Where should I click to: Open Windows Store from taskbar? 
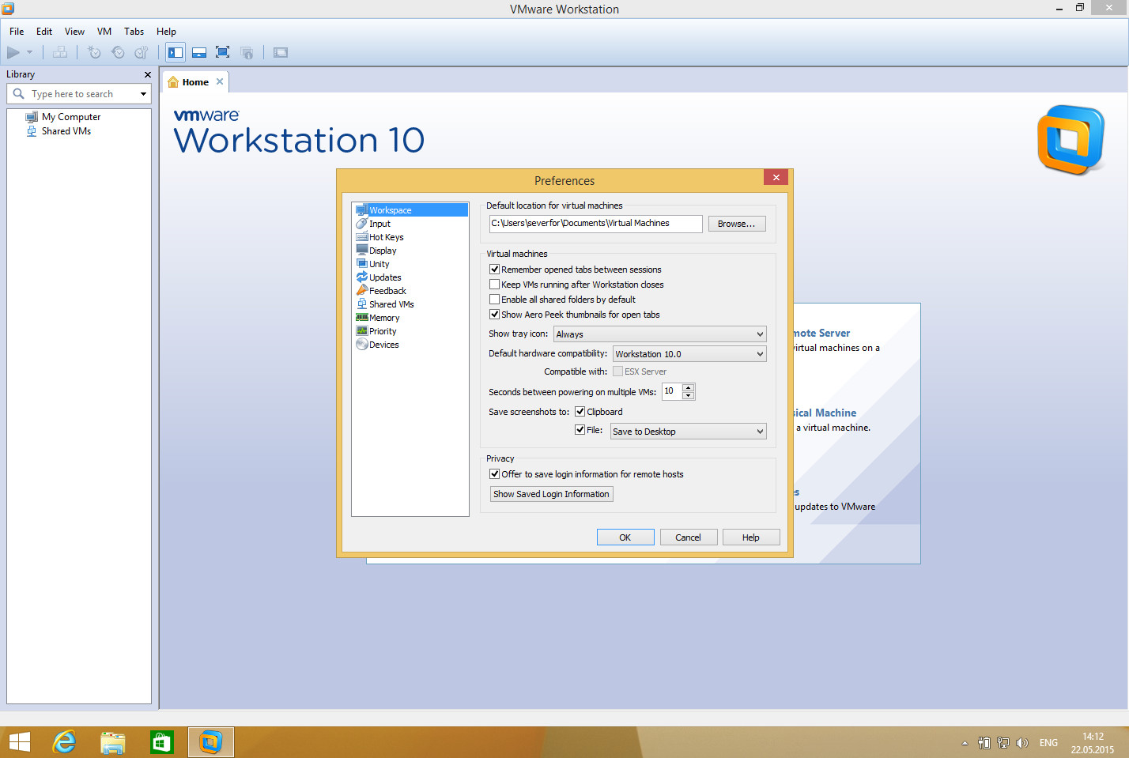162,742
